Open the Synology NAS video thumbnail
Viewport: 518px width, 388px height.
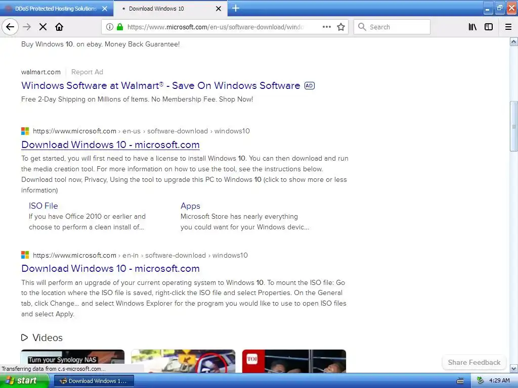tap(73, 361)
